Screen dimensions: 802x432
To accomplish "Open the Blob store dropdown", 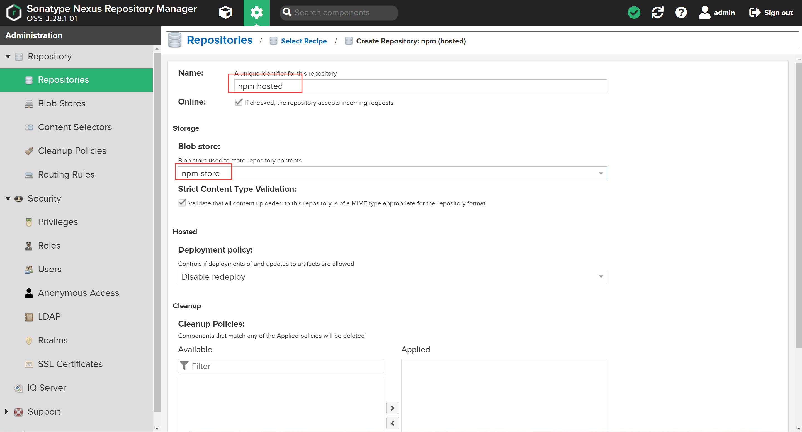I will (x=601, y=173).
